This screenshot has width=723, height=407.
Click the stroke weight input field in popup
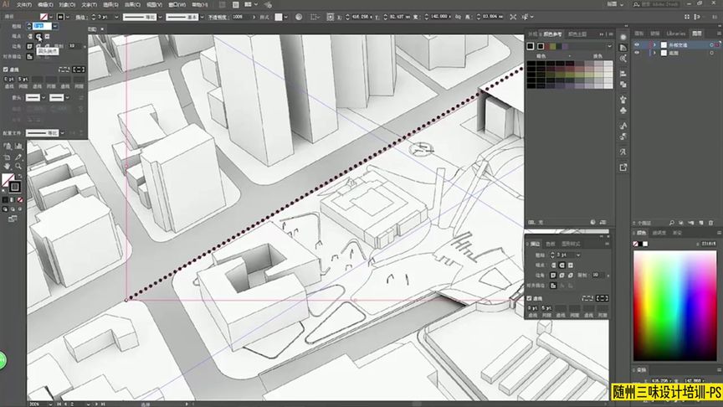tap(42, 26)
